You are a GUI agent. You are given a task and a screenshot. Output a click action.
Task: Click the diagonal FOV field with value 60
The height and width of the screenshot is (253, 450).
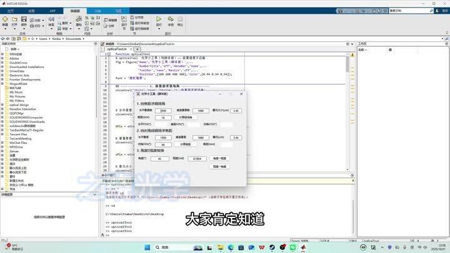(x=163, y=145)
